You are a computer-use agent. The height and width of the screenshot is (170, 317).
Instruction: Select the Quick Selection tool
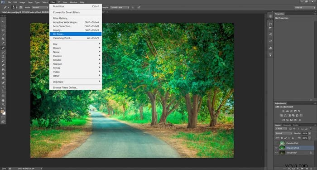[x=3, y=34]
